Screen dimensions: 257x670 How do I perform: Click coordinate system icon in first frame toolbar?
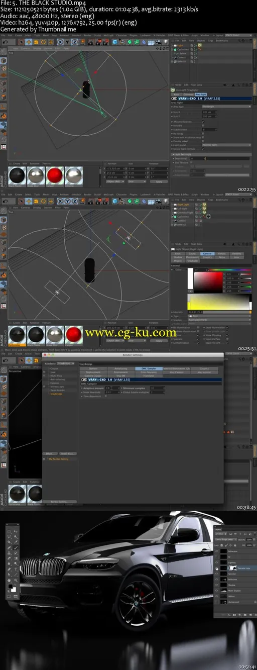tap(82, 42)
